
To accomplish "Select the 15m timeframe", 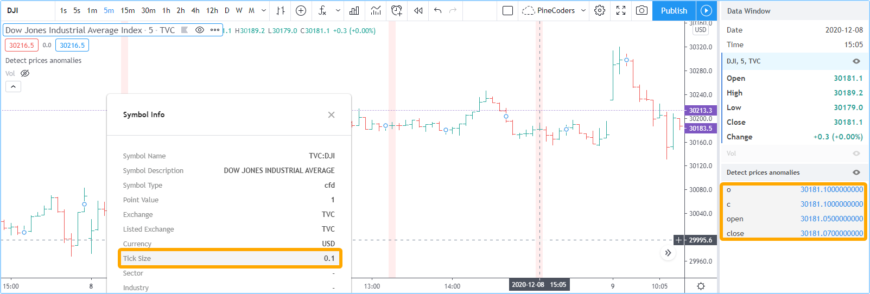I will (128, 11).
